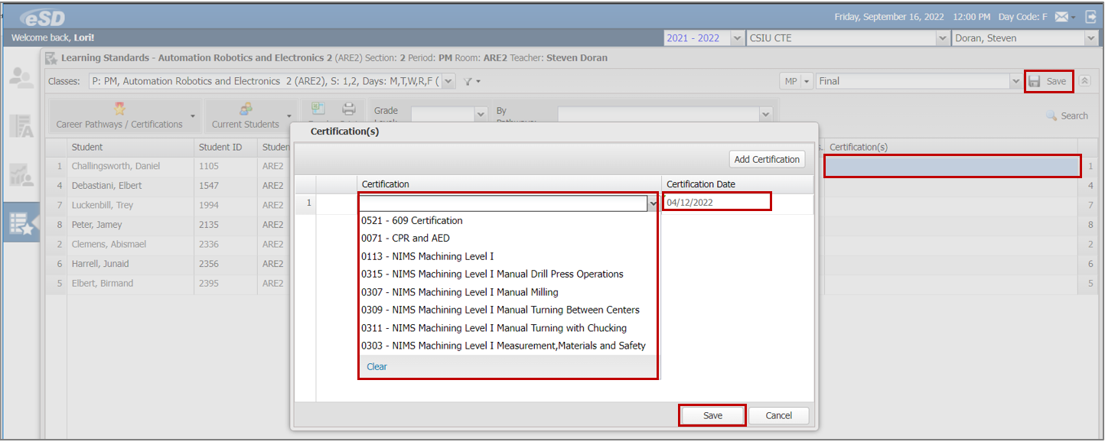Click the Student ID column header

pos(225,147)
